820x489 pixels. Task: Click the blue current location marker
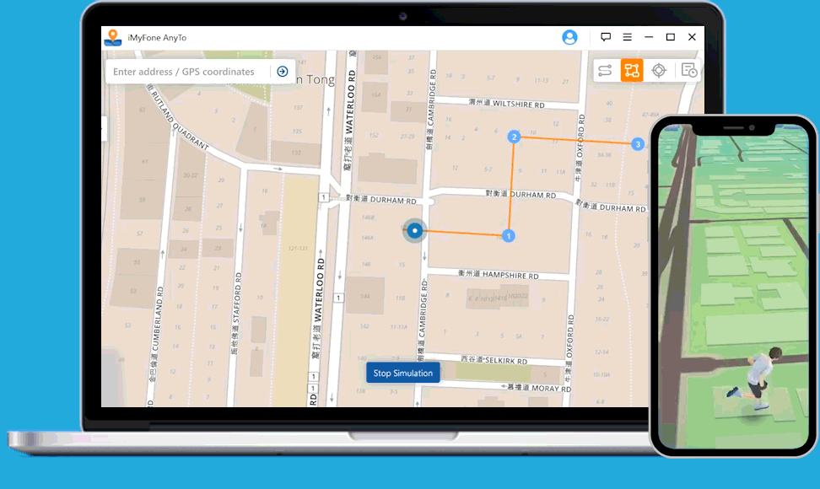coord(415,230)
